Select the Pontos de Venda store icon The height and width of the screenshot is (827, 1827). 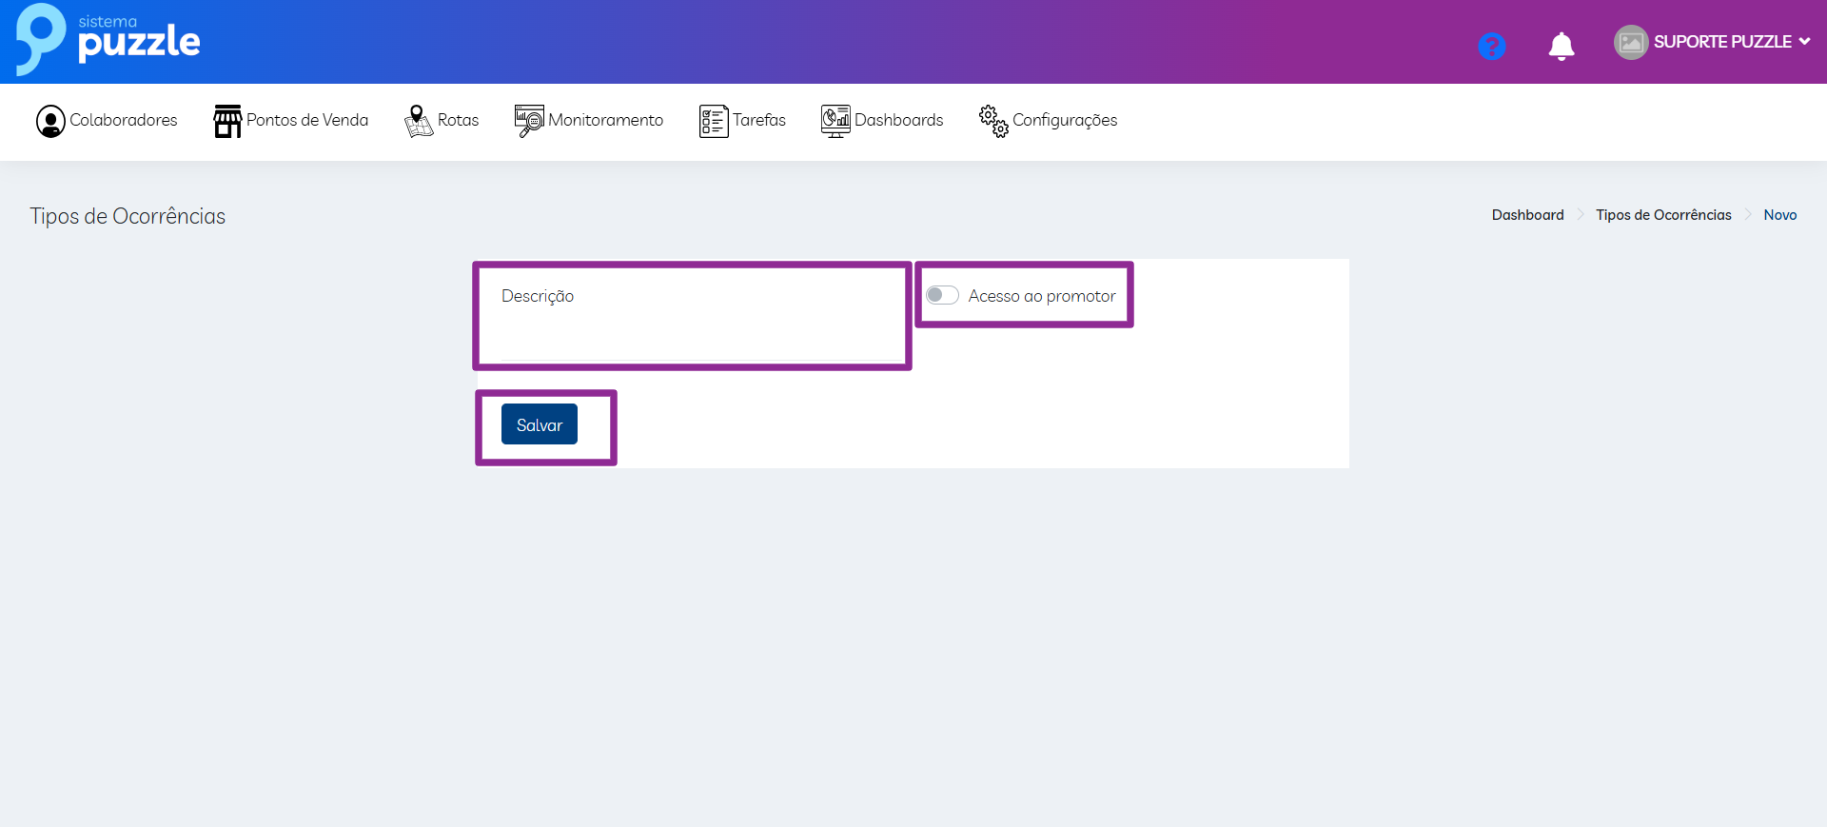227,121
